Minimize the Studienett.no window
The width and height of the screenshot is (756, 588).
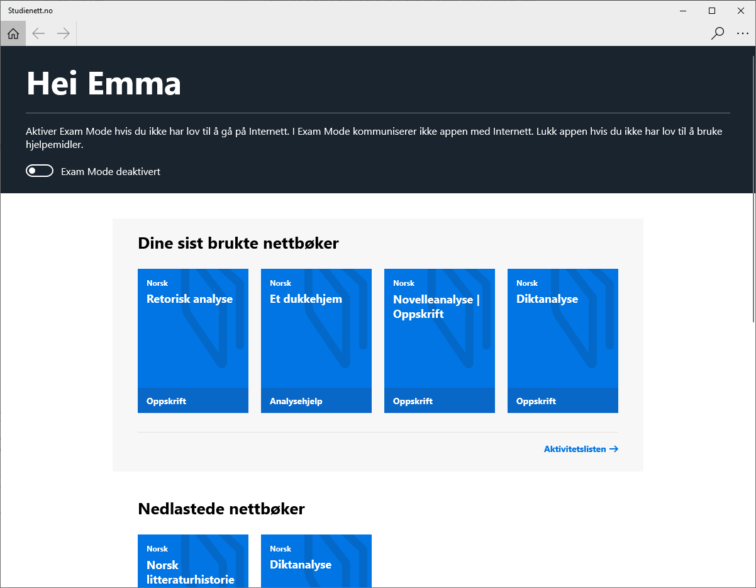(684, 10)
